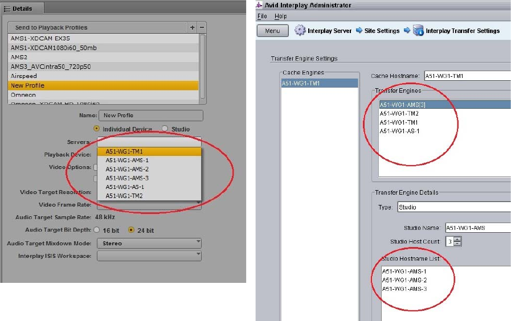Click the Studio Name input field
Viewport: 511px width, 321px height.
478,228
